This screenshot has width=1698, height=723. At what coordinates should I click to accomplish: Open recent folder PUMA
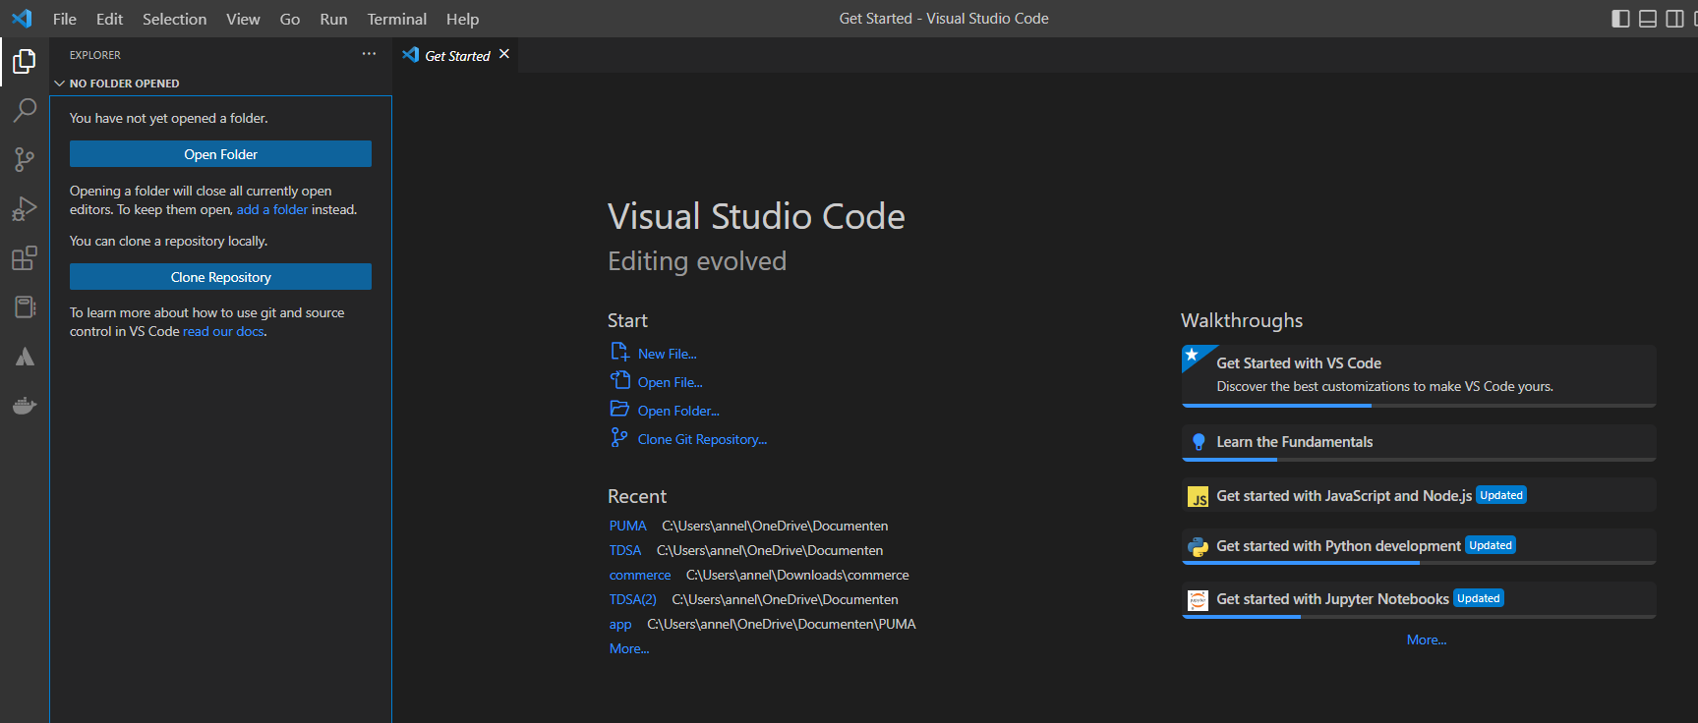627,526
